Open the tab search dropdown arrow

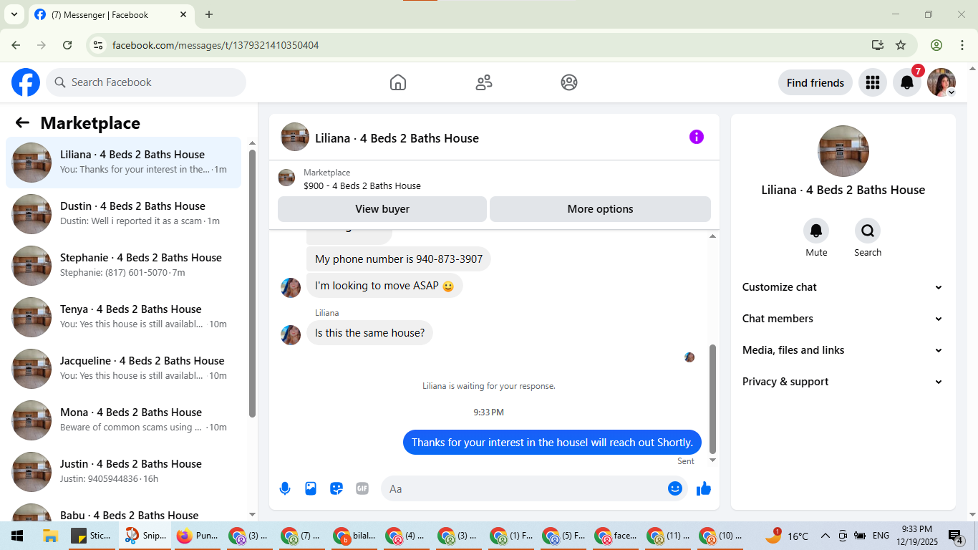14,14
